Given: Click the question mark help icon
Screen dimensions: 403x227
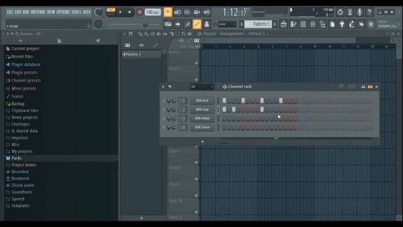Looking at the screenshot, I should point(370,12).
